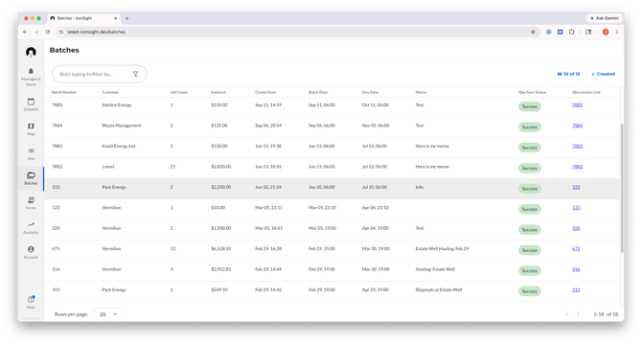Click the Adeline Energy customer cell

[117, 105]
